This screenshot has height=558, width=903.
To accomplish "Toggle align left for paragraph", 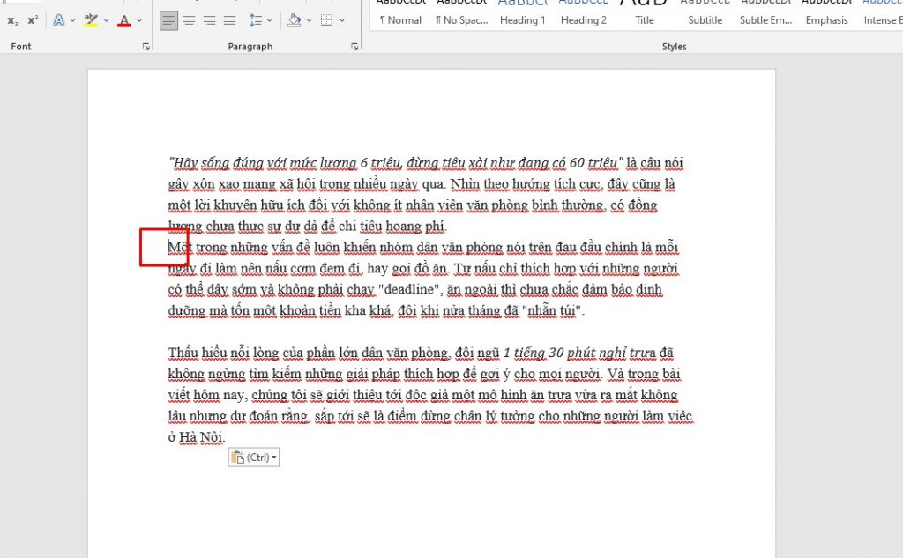I will pyautogui.click(x=169, y=20).
